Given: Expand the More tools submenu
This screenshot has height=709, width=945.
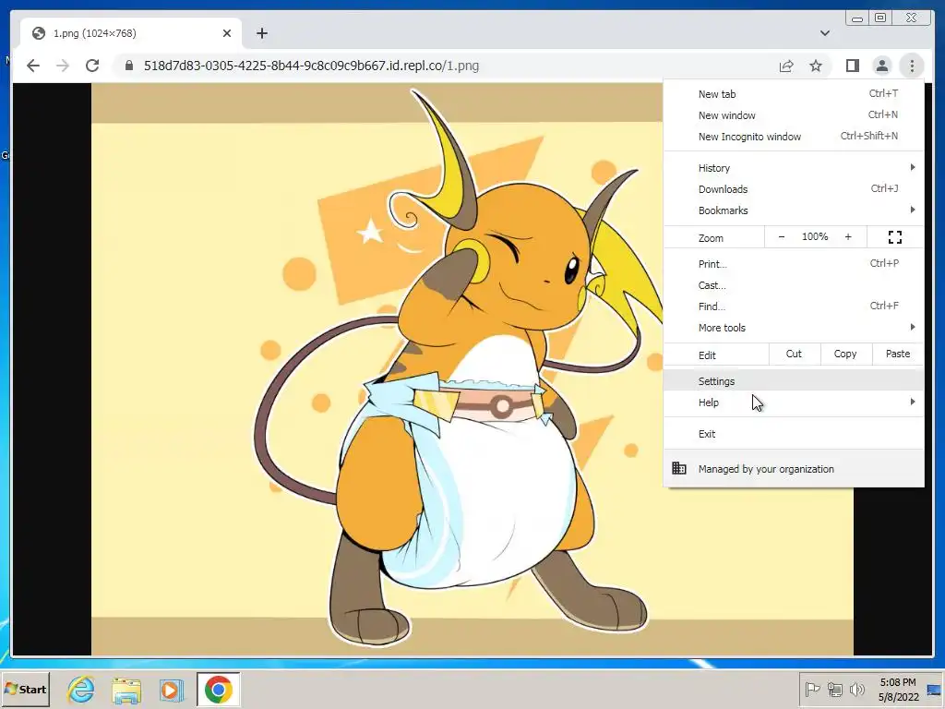Looking at the screenshot, I should pos(794,328).
